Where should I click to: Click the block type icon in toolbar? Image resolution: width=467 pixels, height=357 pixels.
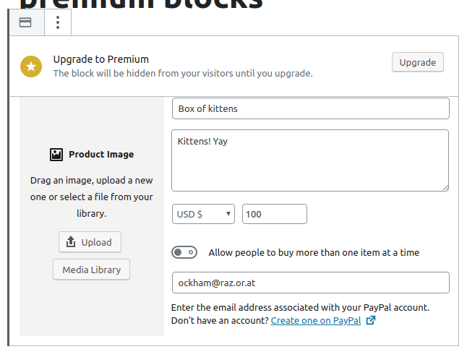click(25, 22)
